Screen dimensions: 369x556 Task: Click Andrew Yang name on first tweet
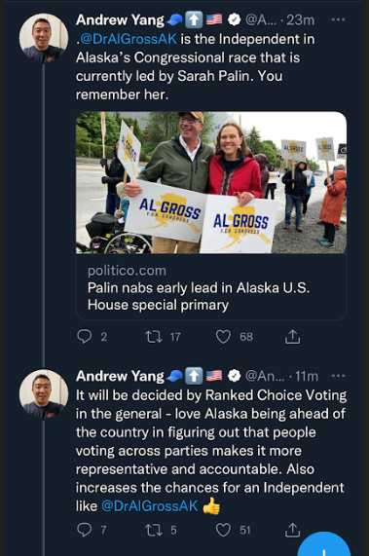click(x=120, y=19)
